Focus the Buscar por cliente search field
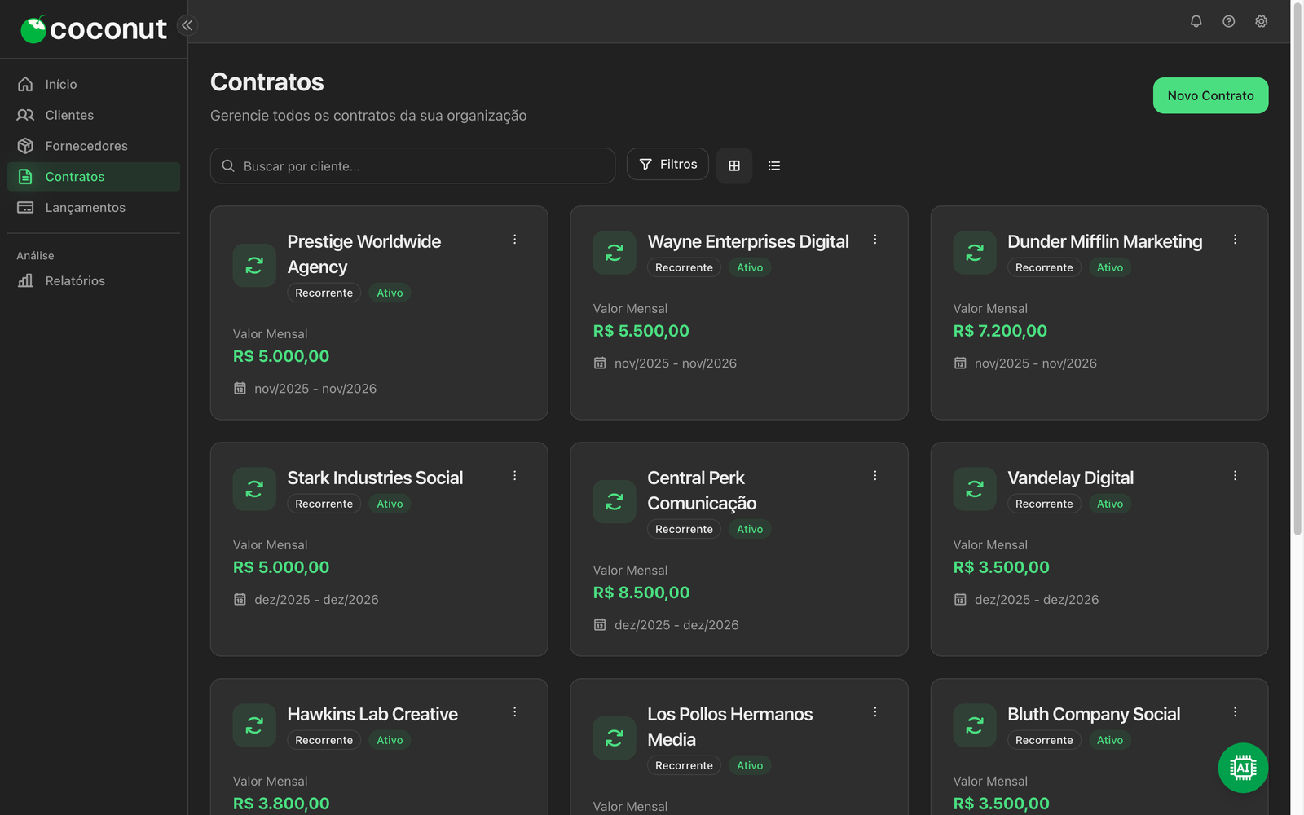Screen dimensions: 1304x815 click(412, 165)
